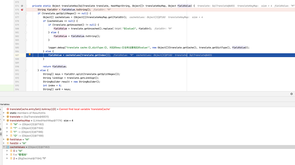Toggle fold marker at line 591 else block
The width and height of the screenshot is (295, 165).
click(x=26, y=70)
